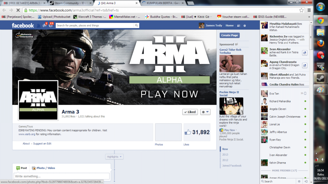This screenshot has width=328, height=184.
Task: Click the Write something text box
Action: point(61,176)
